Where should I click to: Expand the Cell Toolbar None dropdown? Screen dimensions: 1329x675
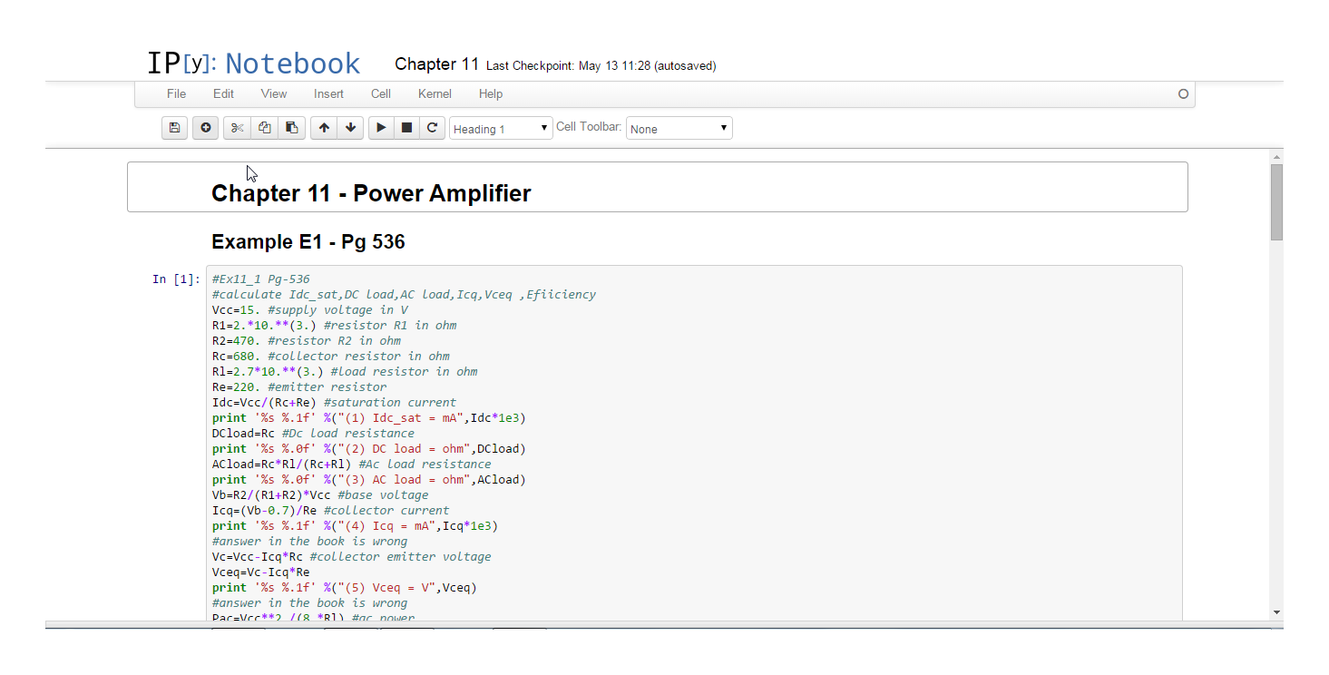coord(679,129)
